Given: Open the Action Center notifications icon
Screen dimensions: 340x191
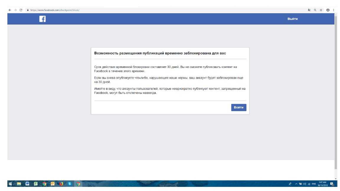Looking at the screenshot, I should [x=332, y=184].
